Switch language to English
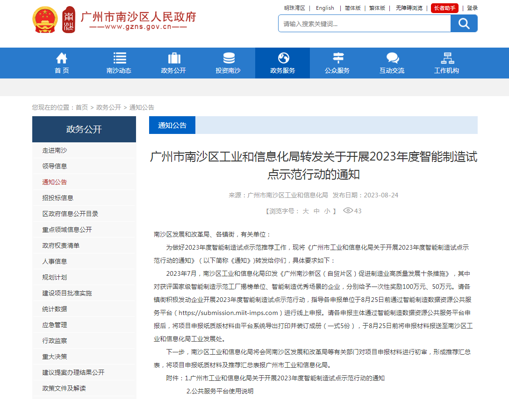The image size is (509, 399). (x=325, y=8)
